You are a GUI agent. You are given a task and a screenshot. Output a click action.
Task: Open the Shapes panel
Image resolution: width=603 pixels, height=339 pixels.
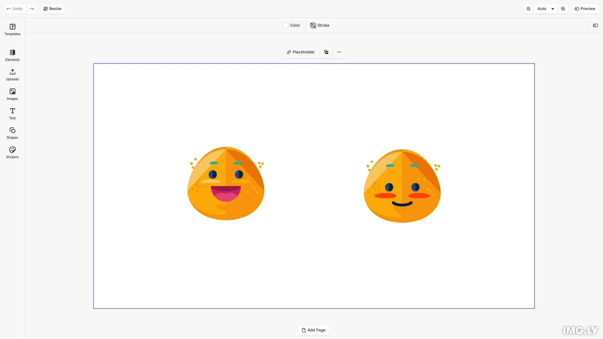click(x=12, y=133)
